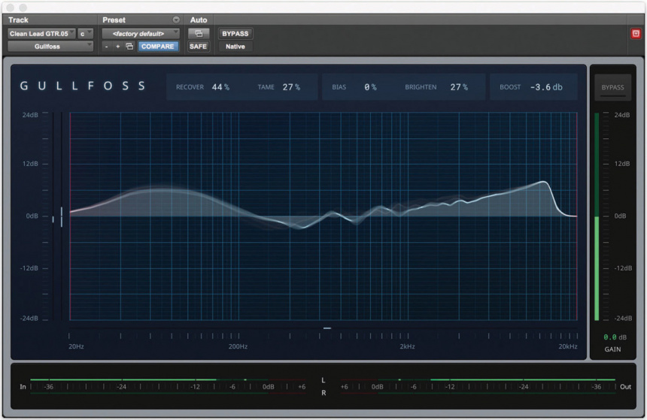Screen dimensions: 647x420
Task: Open the factory default preset dropdown
Action: pos(141,34)
